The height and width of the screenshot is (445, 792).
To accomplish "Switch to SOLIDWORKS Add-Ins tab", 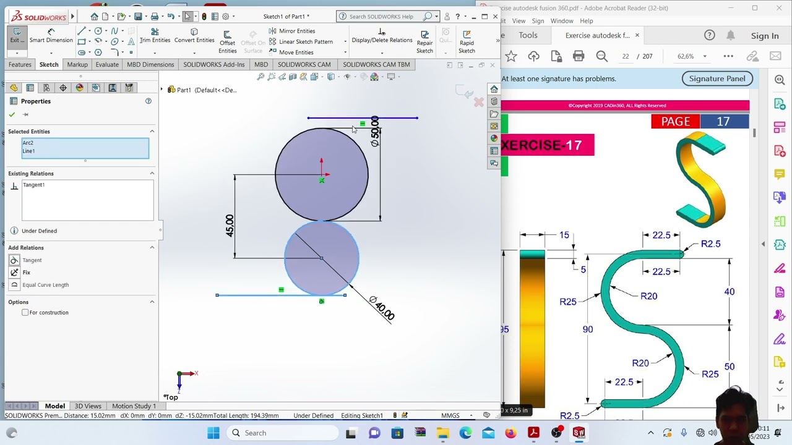I will coord(214,64).
